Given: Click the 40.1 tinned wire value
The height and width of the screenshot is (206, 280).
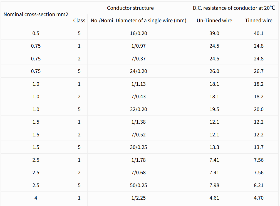Looking at the screenshot, I should (x=259, y=33).
